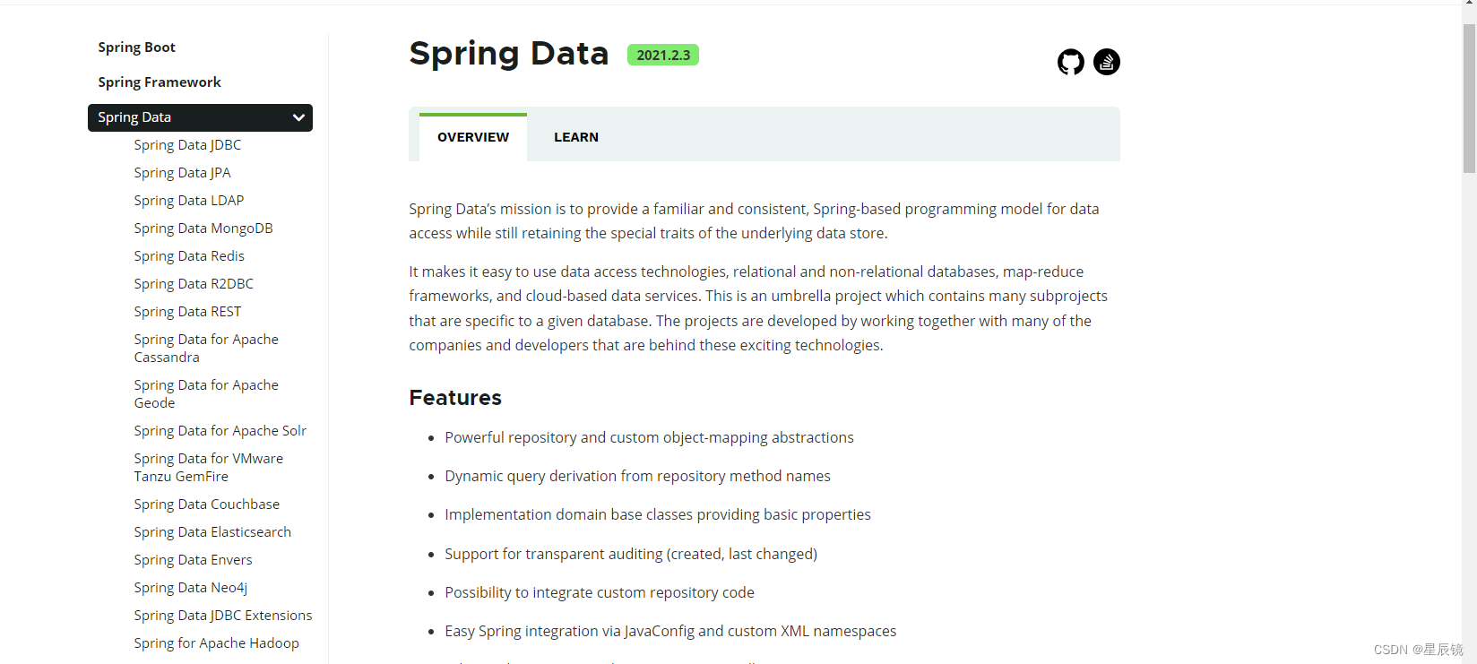Open the Spring for Apache Hadoop page
Image resolution: width=1477 pixels, height=664 pixels.
(216, 642)
